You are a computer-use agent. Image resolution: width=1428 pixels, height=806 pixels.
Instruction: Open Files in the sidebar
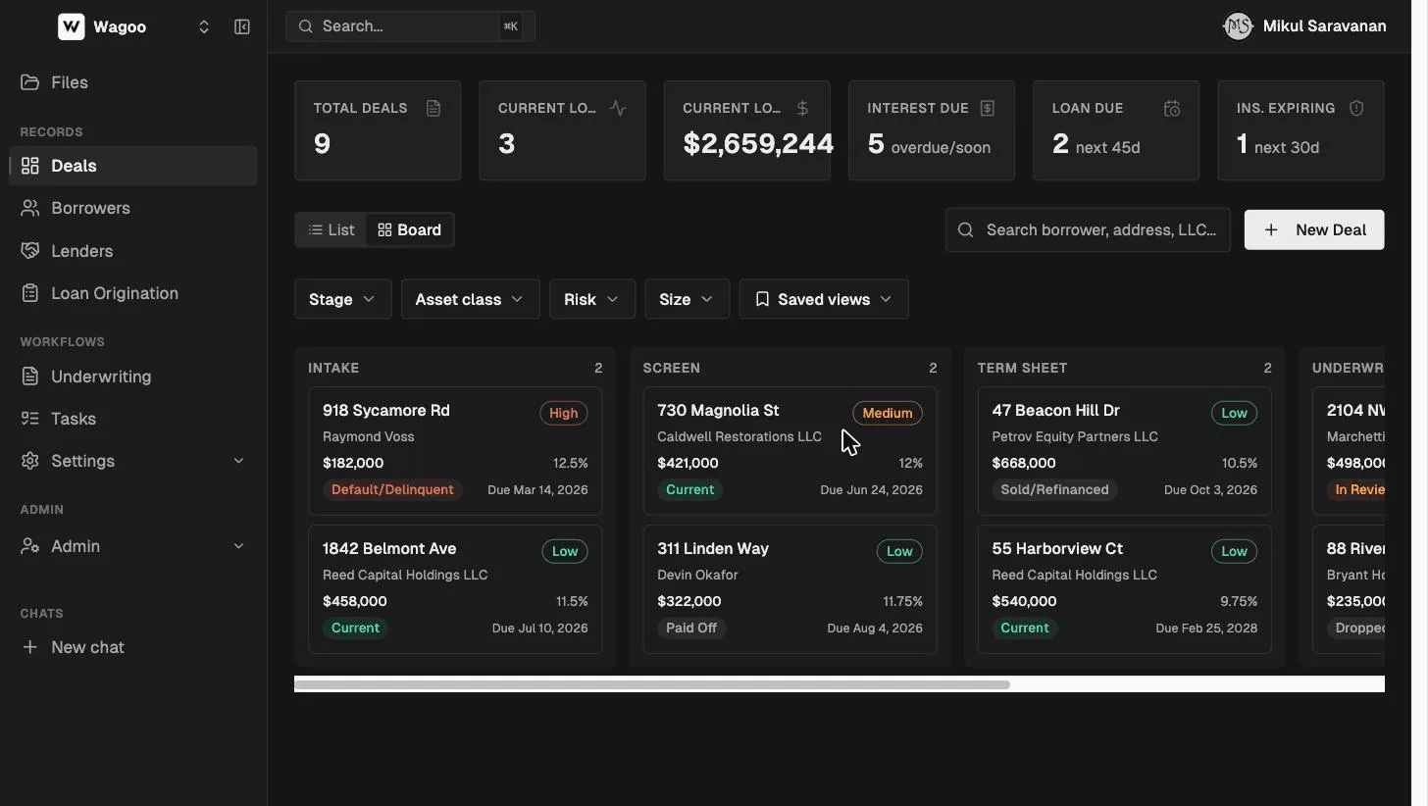133,82
